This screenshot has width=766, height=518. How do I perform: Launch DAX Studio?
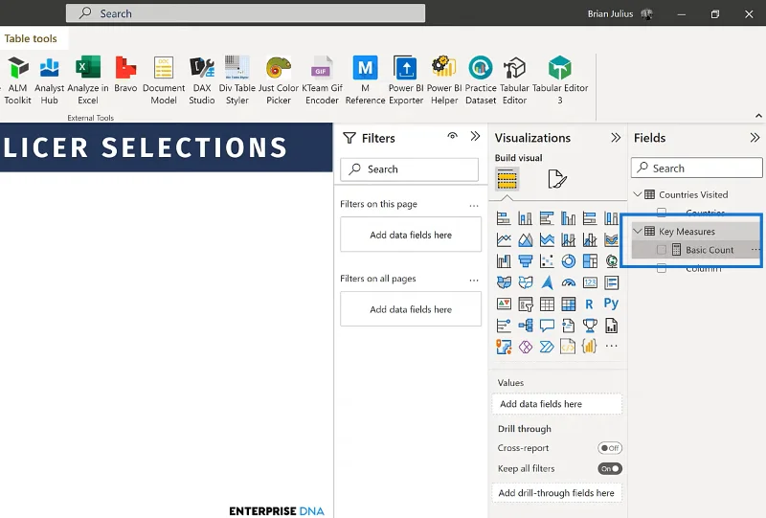[202, 80]
